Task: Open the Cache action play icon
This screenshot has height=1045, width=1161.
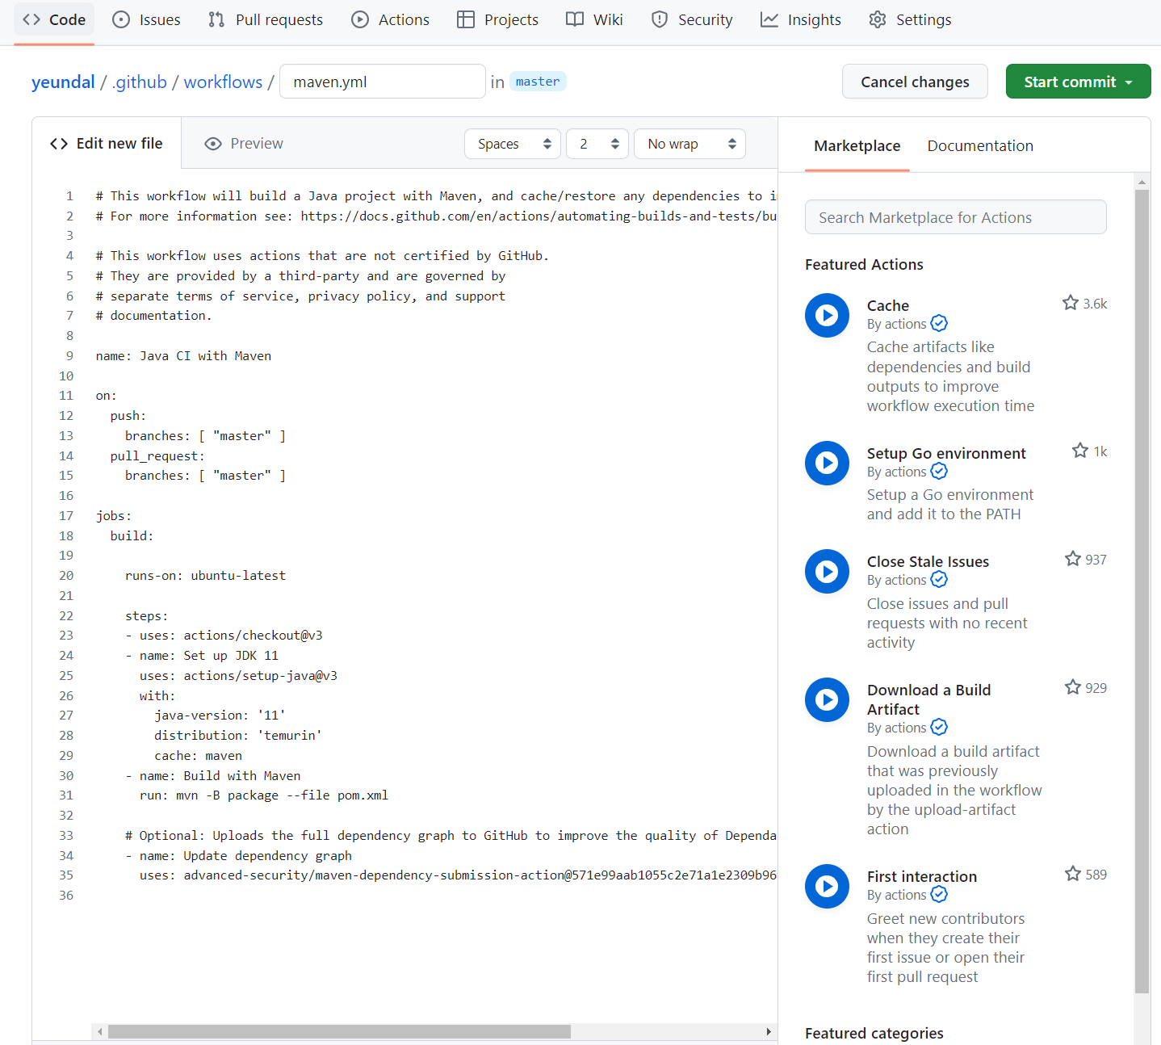Action: 827,315
